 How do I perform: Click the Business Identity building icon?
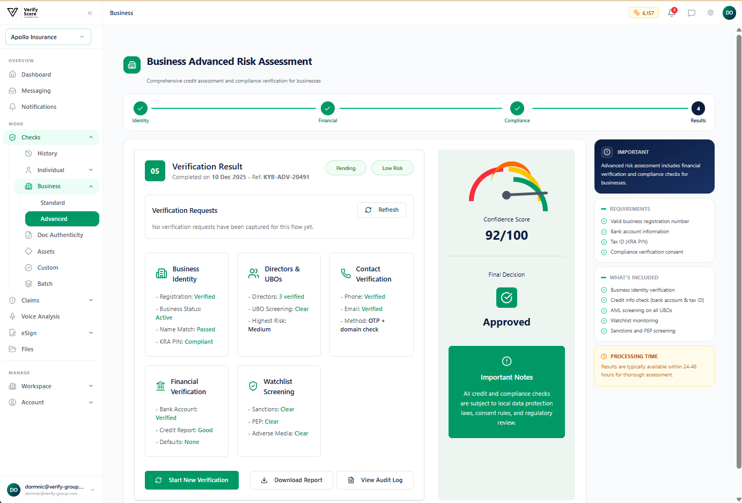pos(161,273)
